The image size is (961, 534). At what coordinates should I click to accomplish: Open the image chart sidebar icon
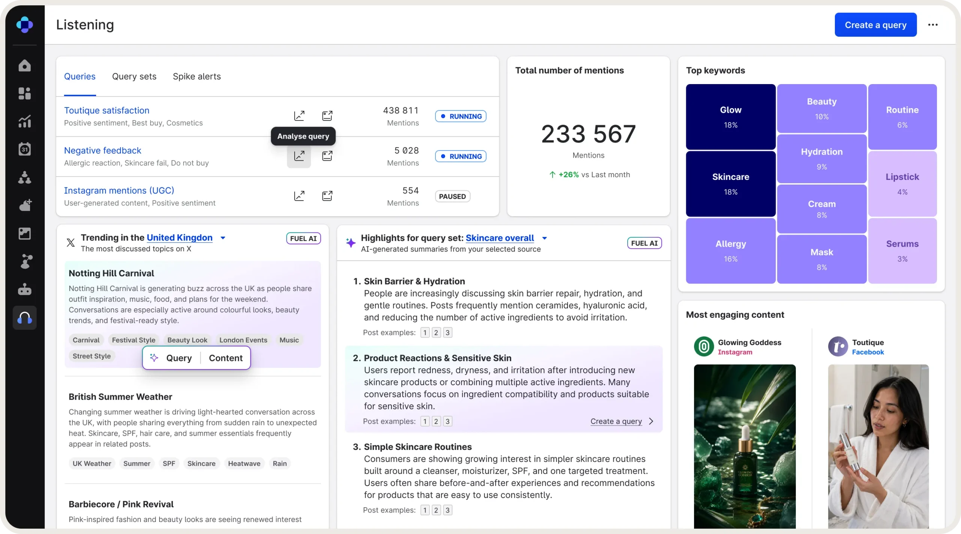(25, 234)
